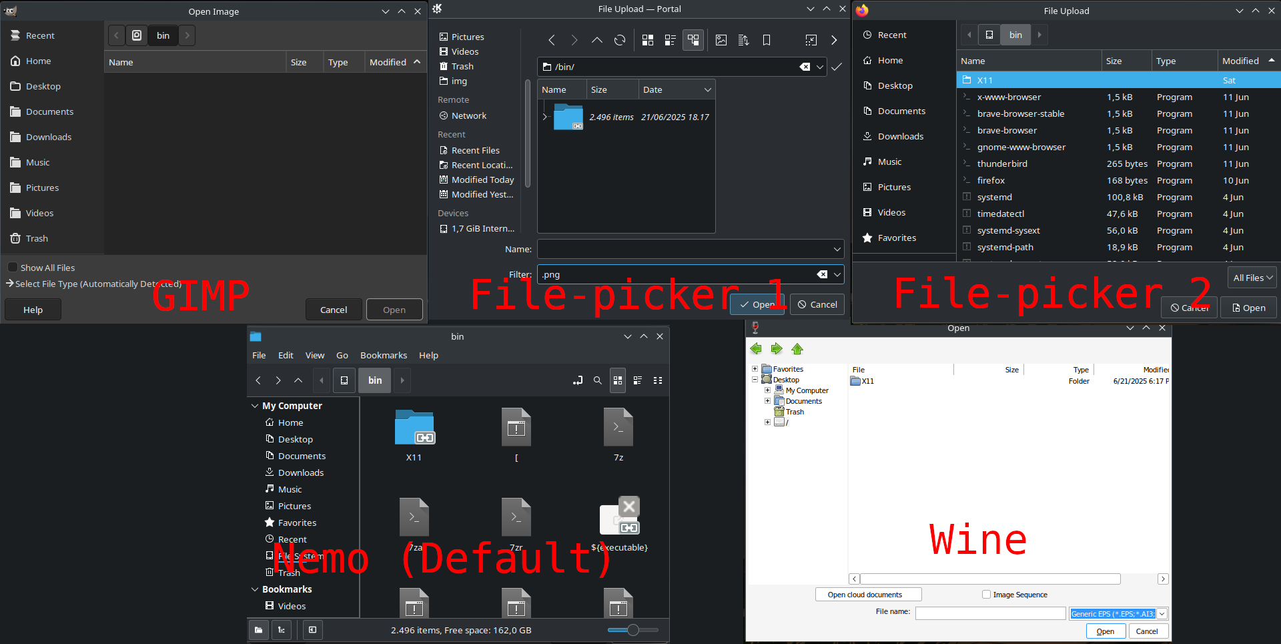Adjust zoom slider in Nemo status bar
The height and width of the screenshot is (644, 1281).
click(633, 630)
